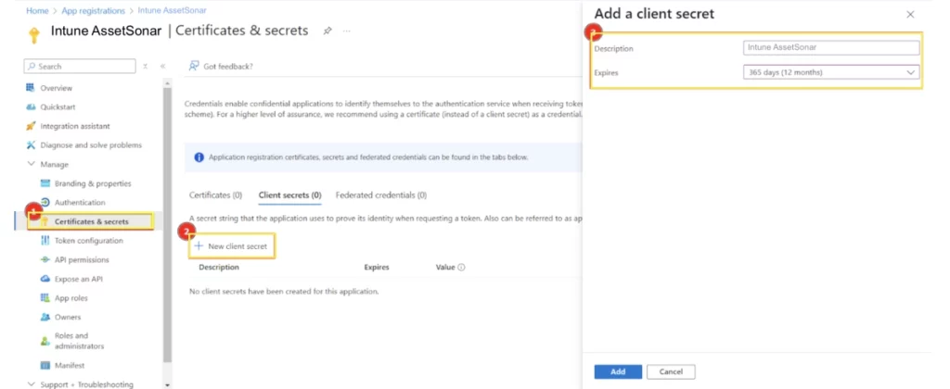
Task: Switch to Federated credentials (0) tab
Action: 380,195
